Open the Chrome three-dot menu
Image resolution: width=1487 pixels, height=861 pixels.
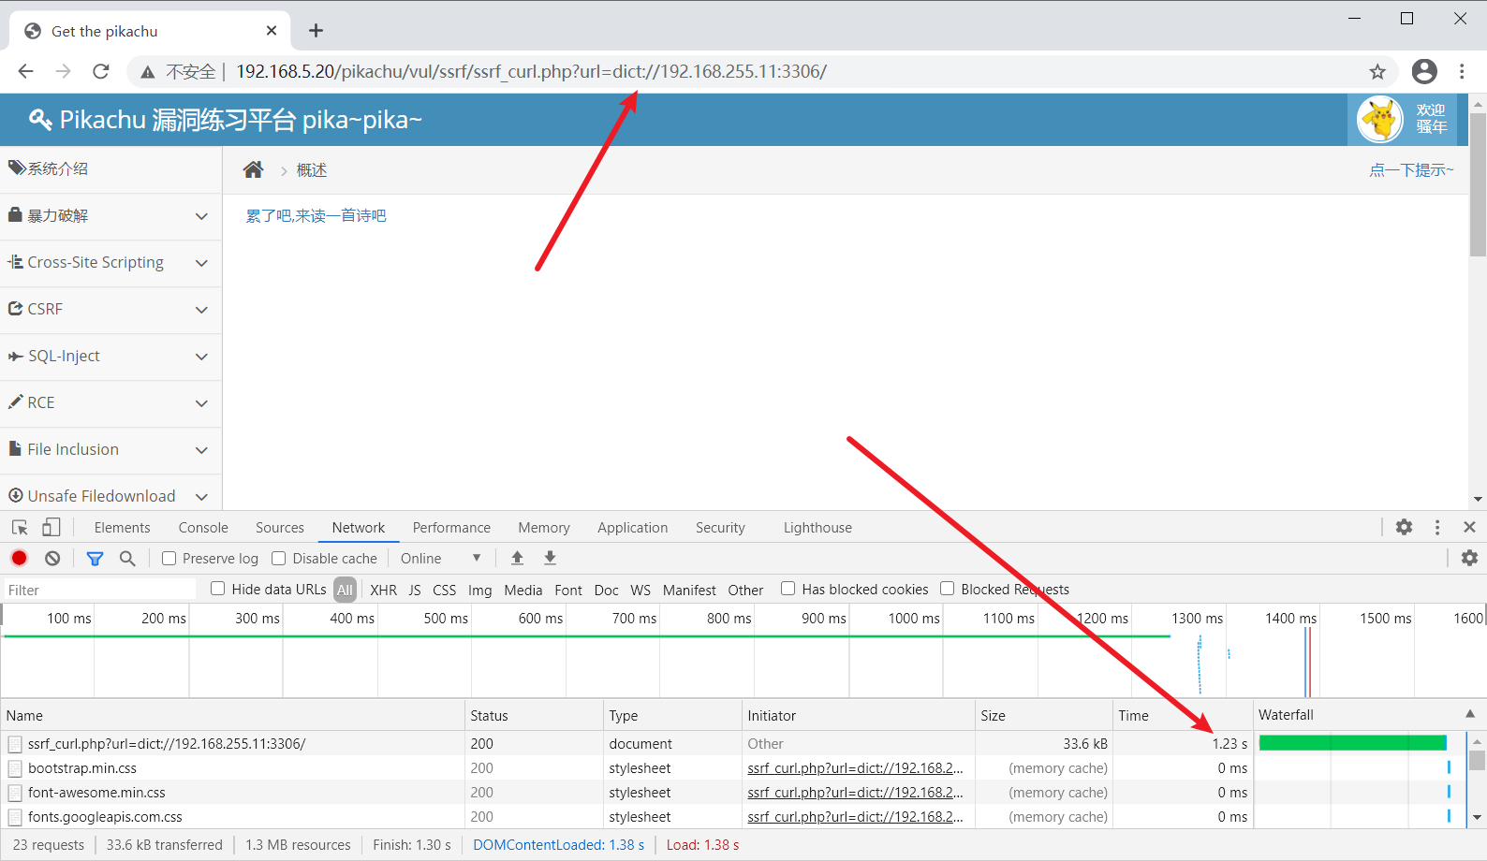[1462, 71]
